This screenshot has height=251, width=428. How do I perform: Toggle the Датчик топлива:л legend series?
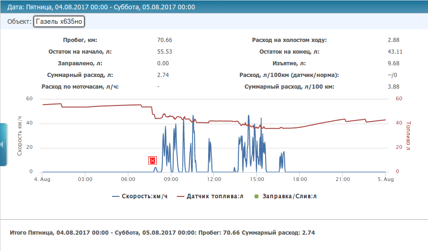(210, 196)
